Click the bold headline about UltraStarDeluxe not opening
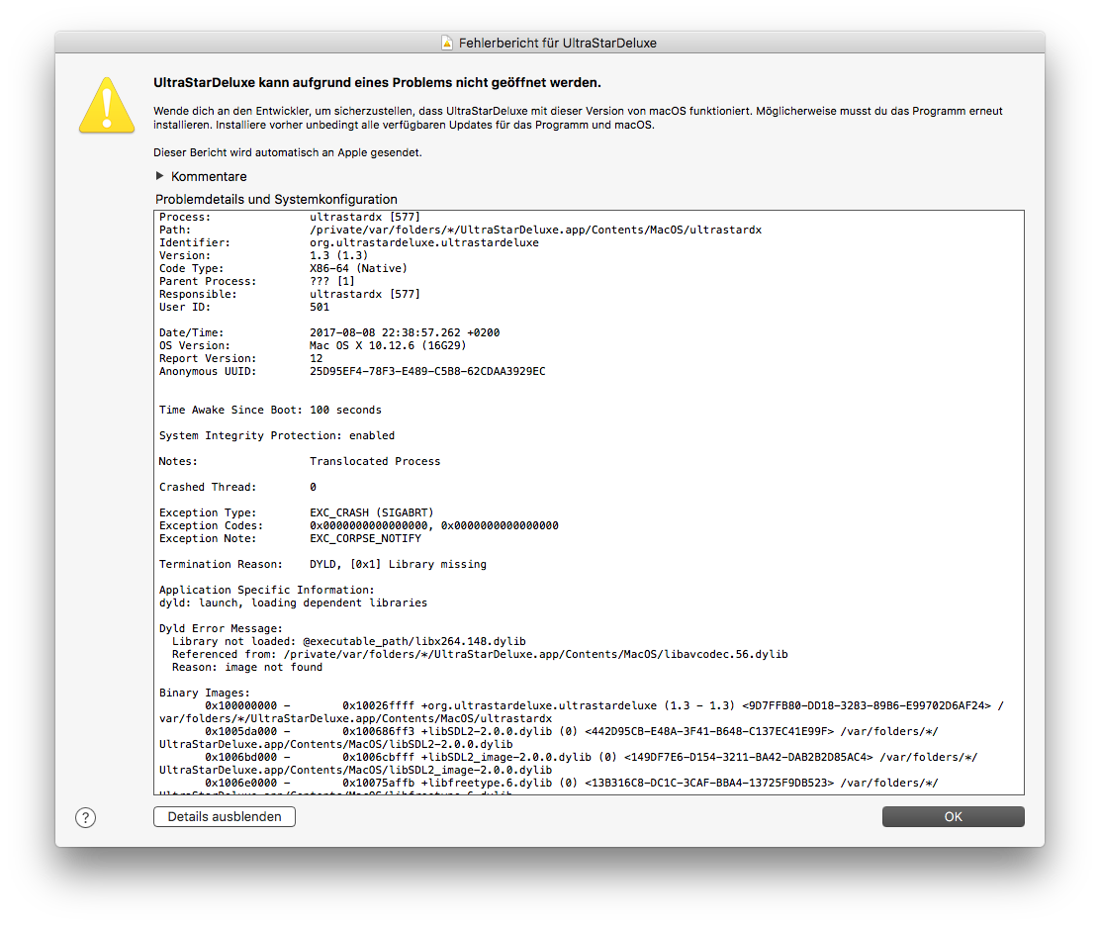Screen dimensions: 1100x926 pos(378,83)
